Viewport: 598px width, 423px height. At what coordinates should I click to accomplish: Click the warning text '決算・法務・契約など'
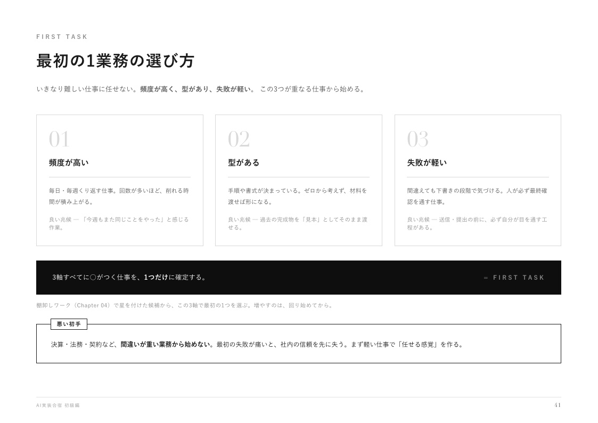tap(258, 345)
